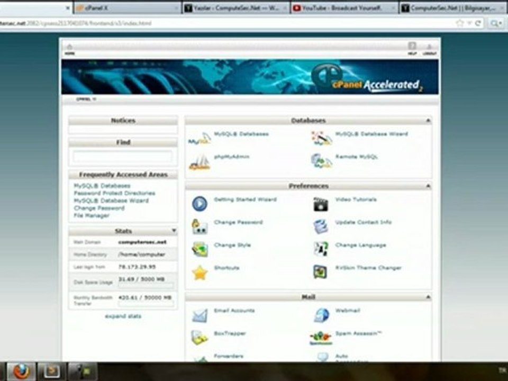The height and width of the screenshot is (381, 508).
Task: Open the MySQL Databases icon
Action: (x=199, y=139)
